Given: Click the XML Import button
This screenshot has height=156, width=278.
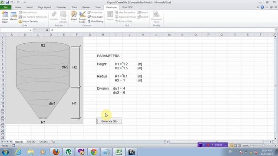Looking at the screenshot, I should [143, 13].
